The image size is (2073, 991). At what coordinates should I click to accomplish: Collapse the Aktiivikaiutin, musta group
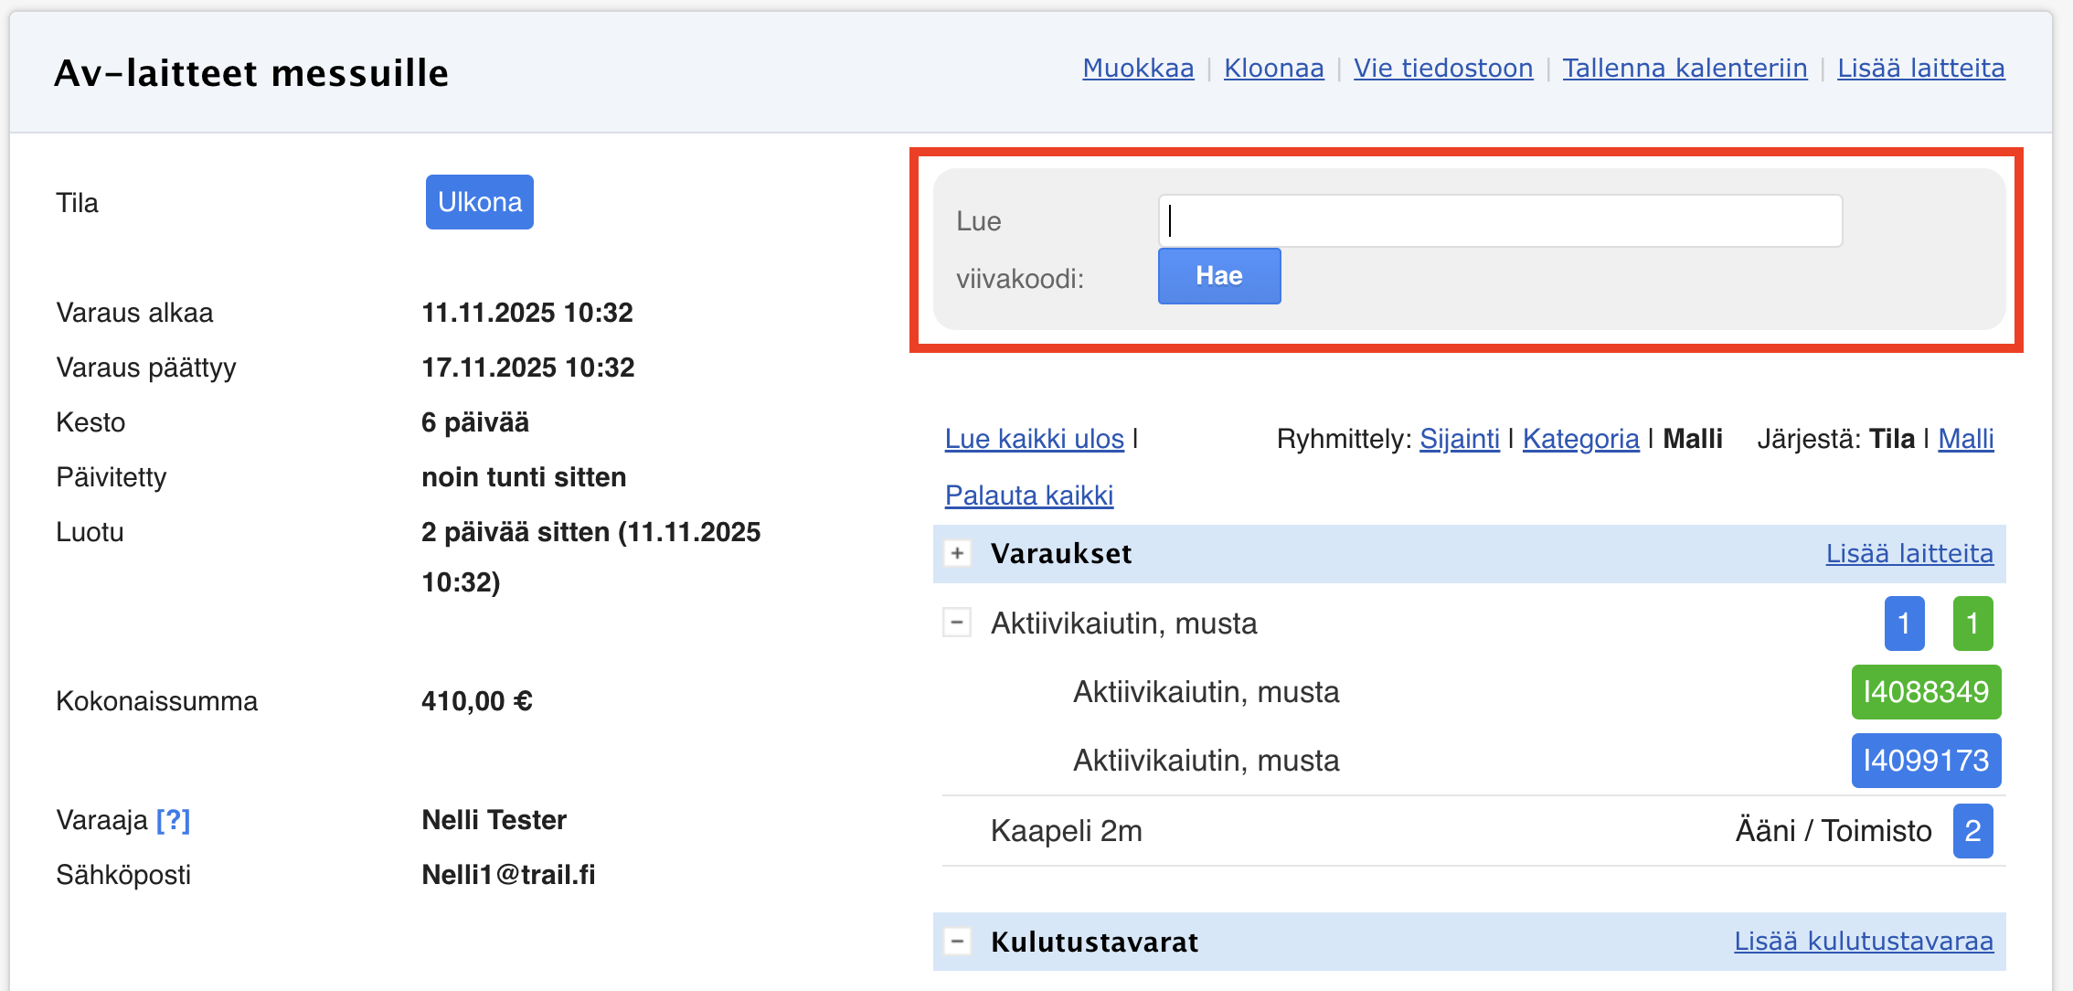[957, 623]
